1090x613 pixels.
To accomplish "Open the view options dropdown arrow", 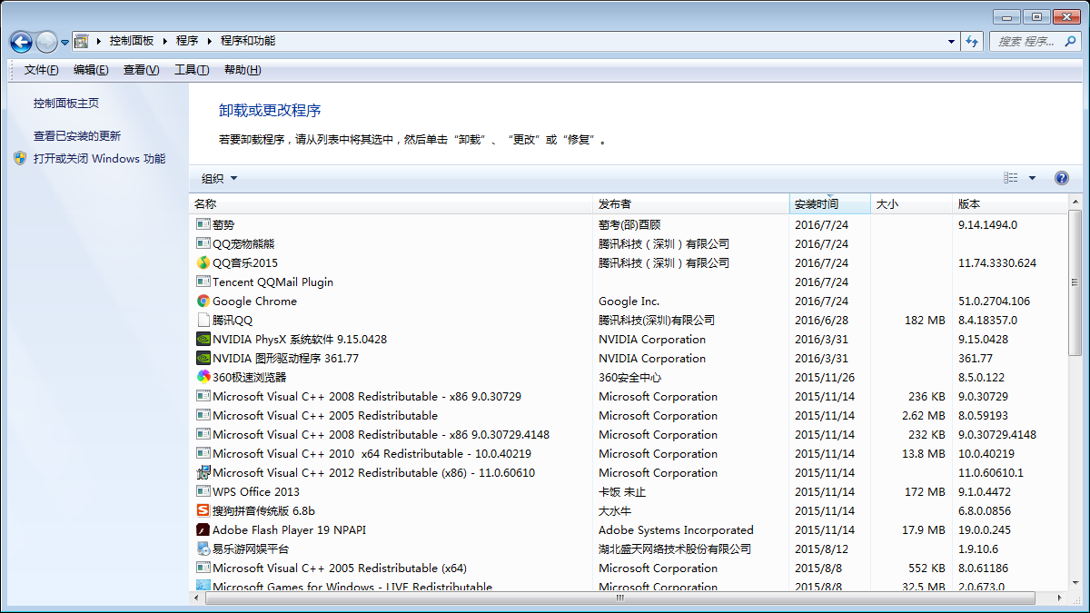I will [1032, 178].
